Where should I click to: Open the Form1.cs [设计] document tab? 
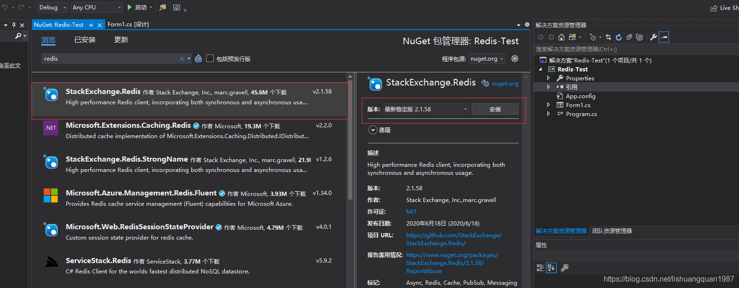click(128, 24)
